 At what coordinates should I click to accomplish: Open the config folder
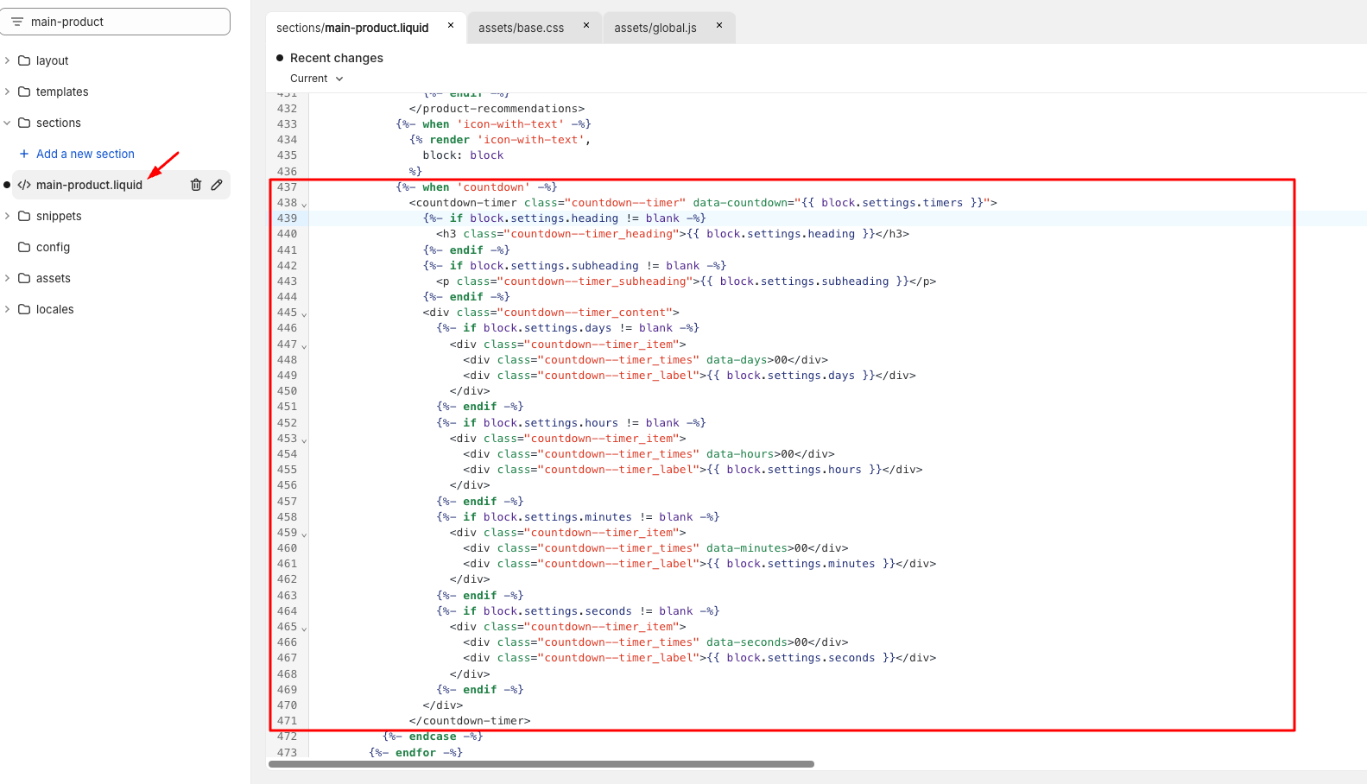[x=53, y=247]
